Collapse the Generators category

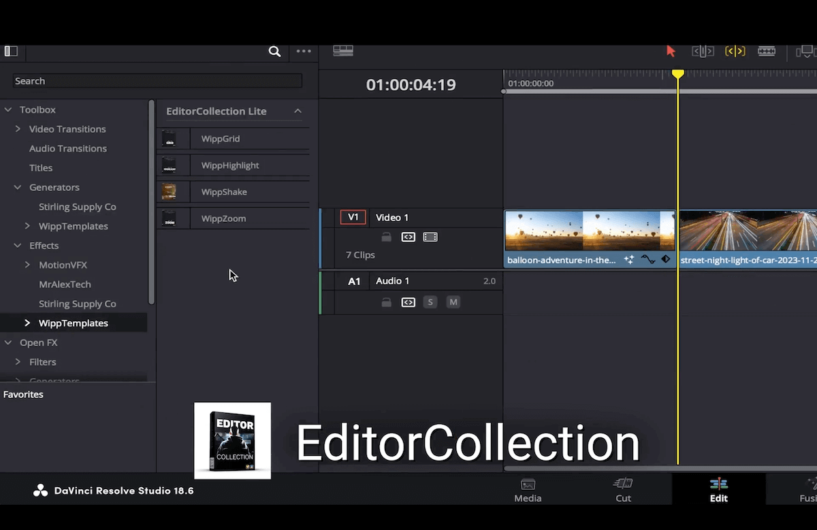click(x=18, y=187)
